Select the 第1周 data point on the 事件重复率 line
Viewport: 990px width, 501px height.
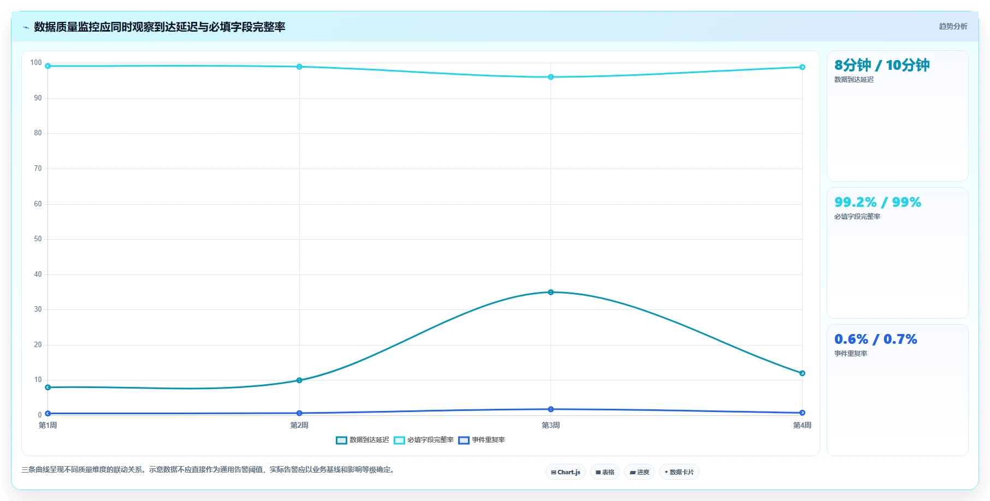click(48, 414)
